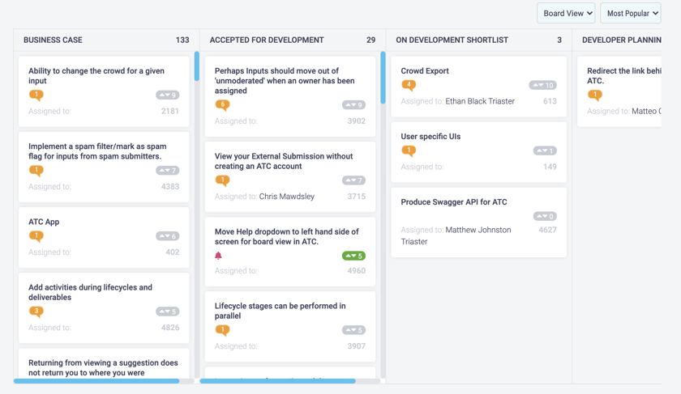
Task: Toggle the green vote badge showing 5
Action: tap(353, 256)
